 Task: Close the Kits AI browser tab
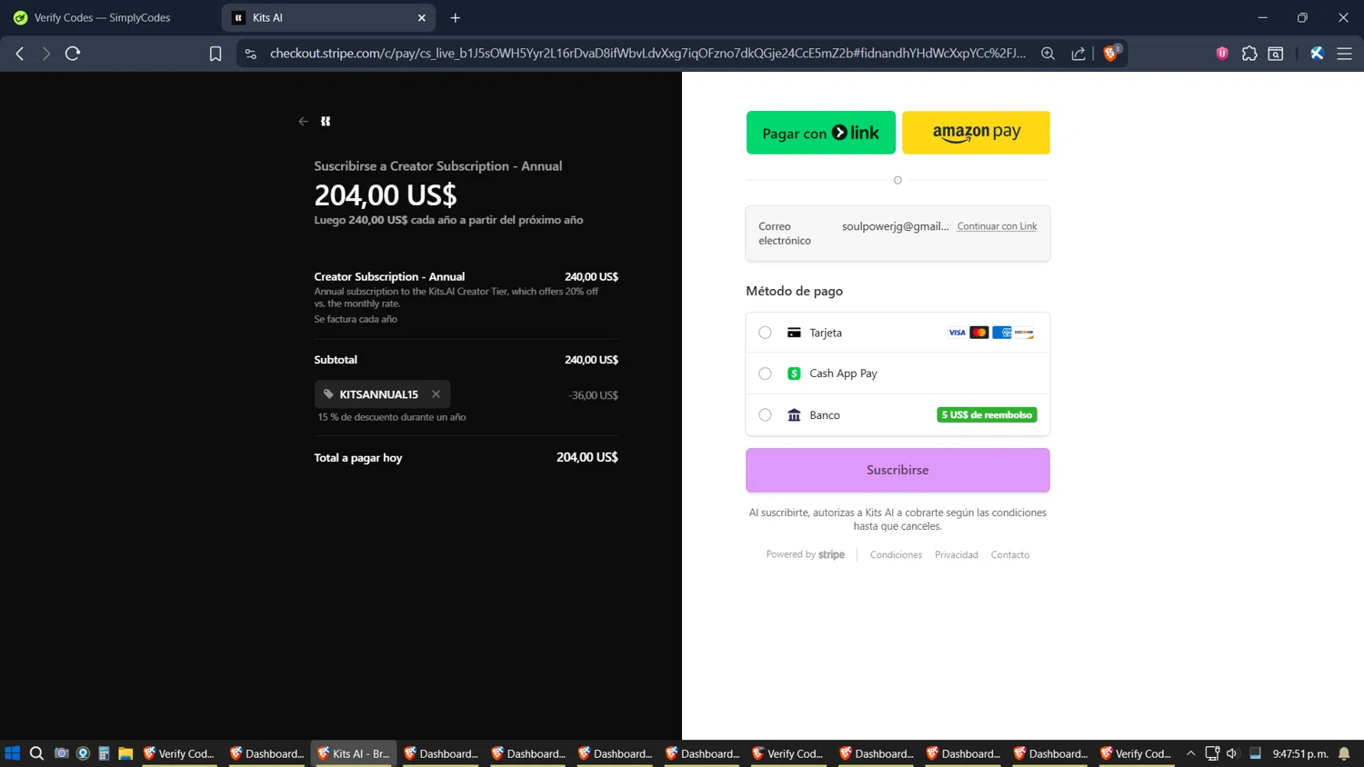[422, 18]
